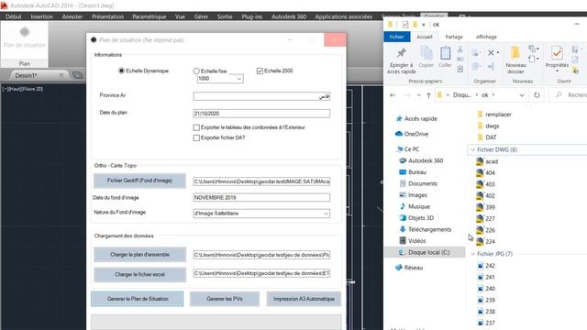
Task: Click the Coller clipboard icon
Action: tap(445, 53)
